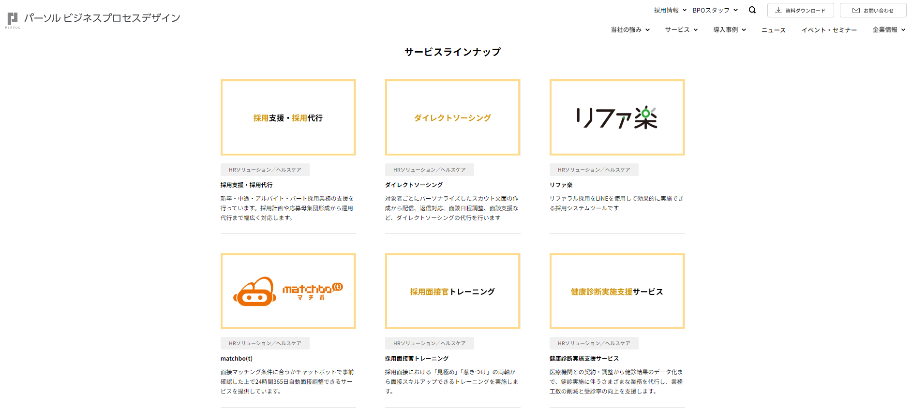Expand the 採用情報 dropdown
Viewport: 912px width, 408px height.
point(670,10)
